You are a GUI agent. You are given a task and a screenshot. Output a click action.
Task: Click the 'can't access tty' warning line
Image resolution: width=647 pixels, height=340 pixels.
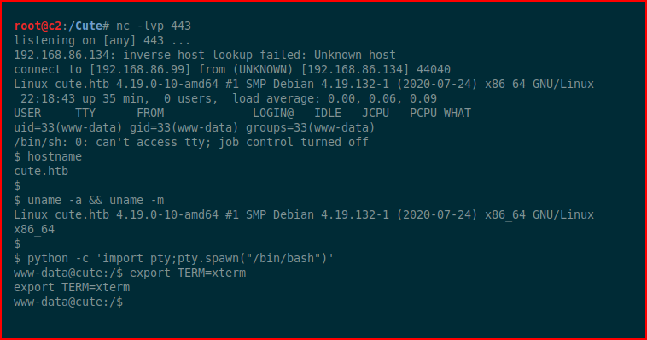click(x=191, y=142)
